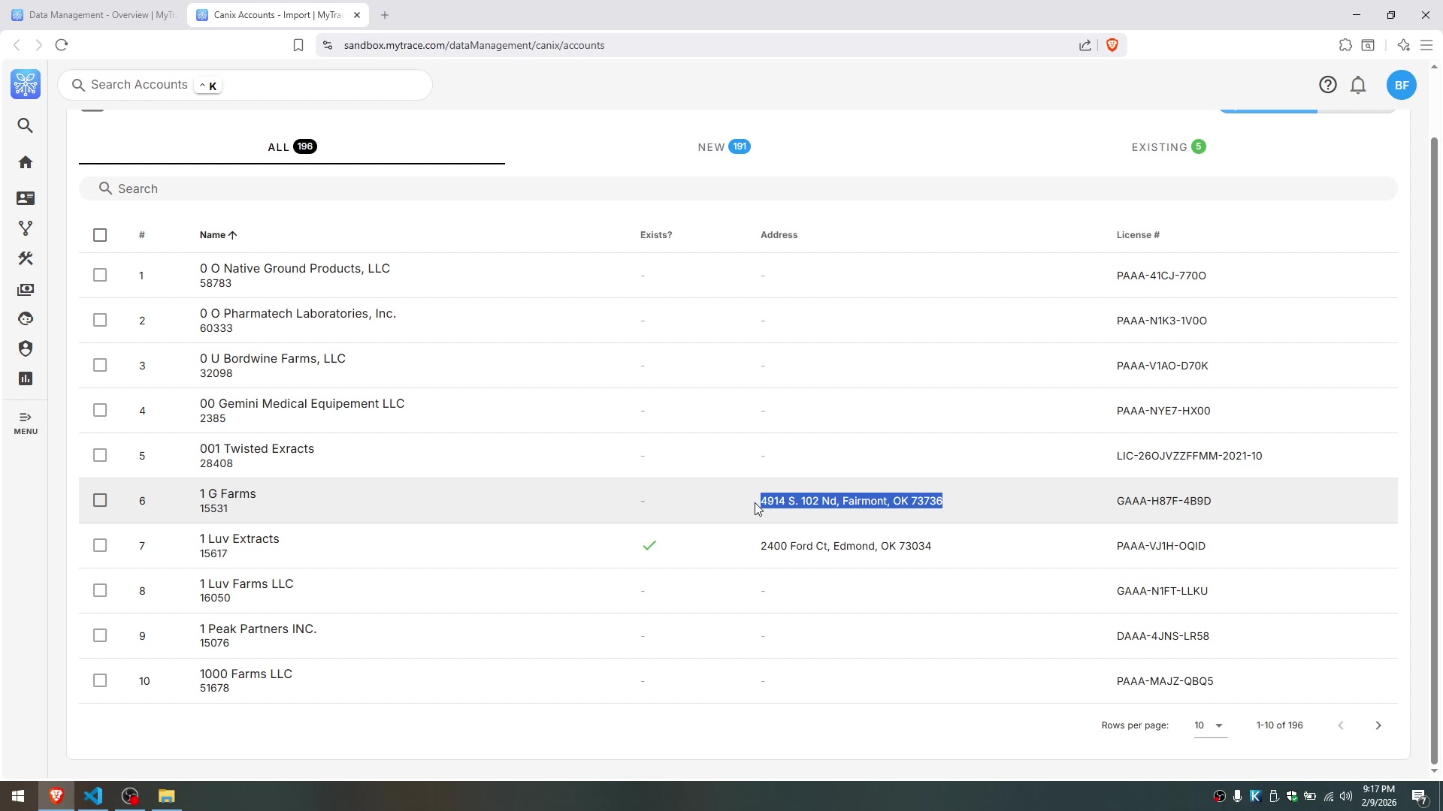Open the sidebar search icon
1443x811 pixels.
(26, 125)
